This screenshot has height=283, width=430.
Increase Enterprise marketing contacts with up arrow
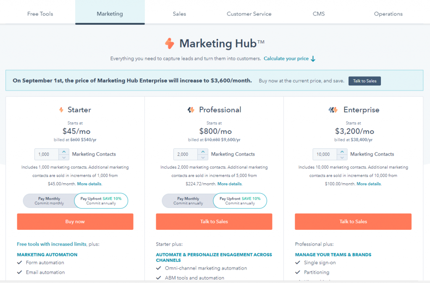342,152
